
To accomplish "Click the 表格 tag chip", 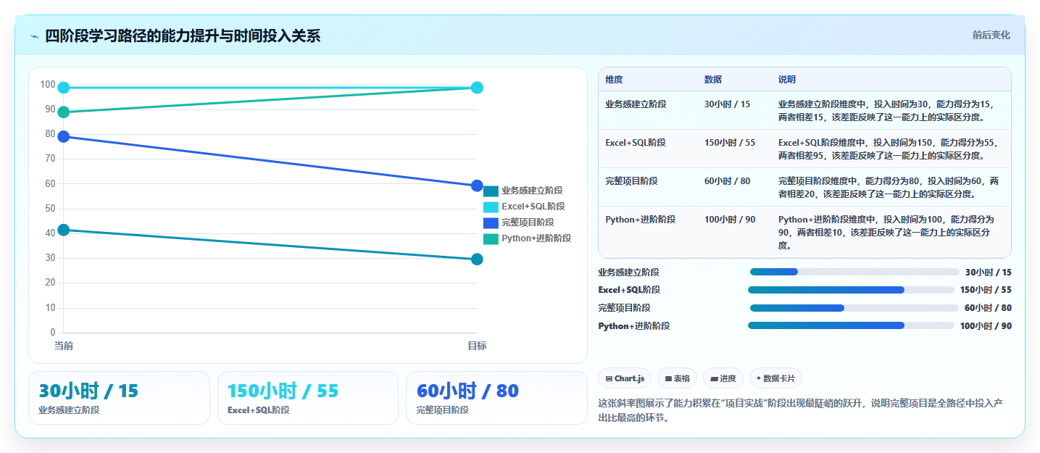I will tap(677, 378).
